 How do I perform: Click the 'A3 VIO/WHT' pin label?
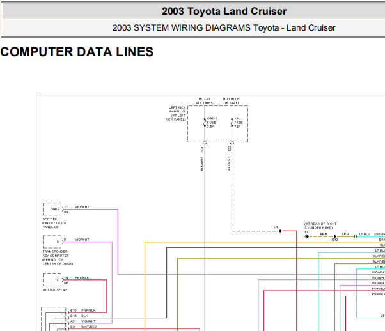(83, 321)
